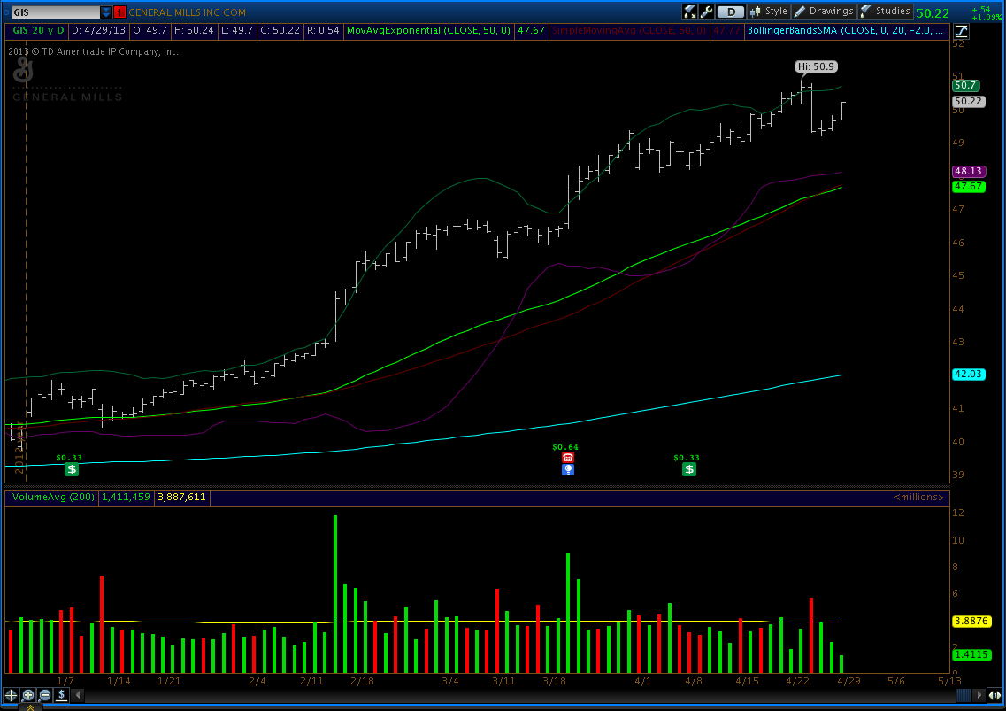Click the scroll right arrow

coord(979,695)
